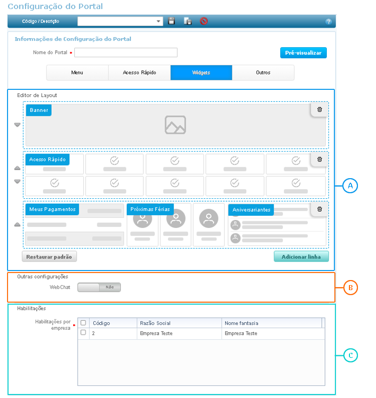This screenshot has width=376, height=398.
Task: Click the save floppy disk icon
Action: tap(171, 21)
